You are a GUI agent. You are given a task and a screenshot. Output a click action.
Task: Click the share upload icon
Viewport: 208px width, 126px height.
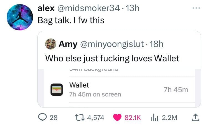(x=196, y=117)
